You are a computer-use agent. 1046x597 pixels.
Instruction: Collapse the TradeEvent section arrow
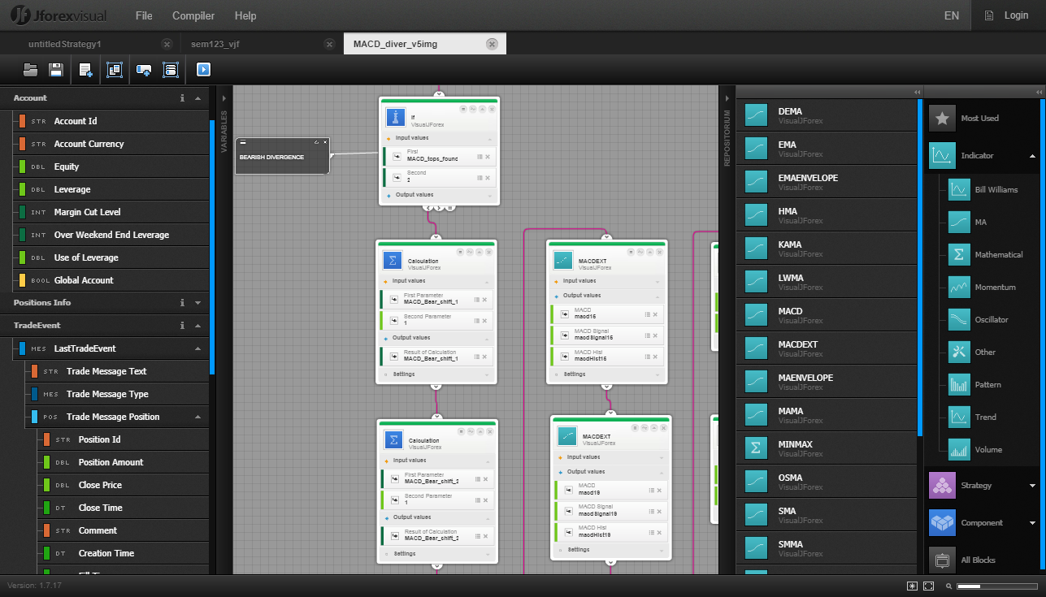(197, 325)
